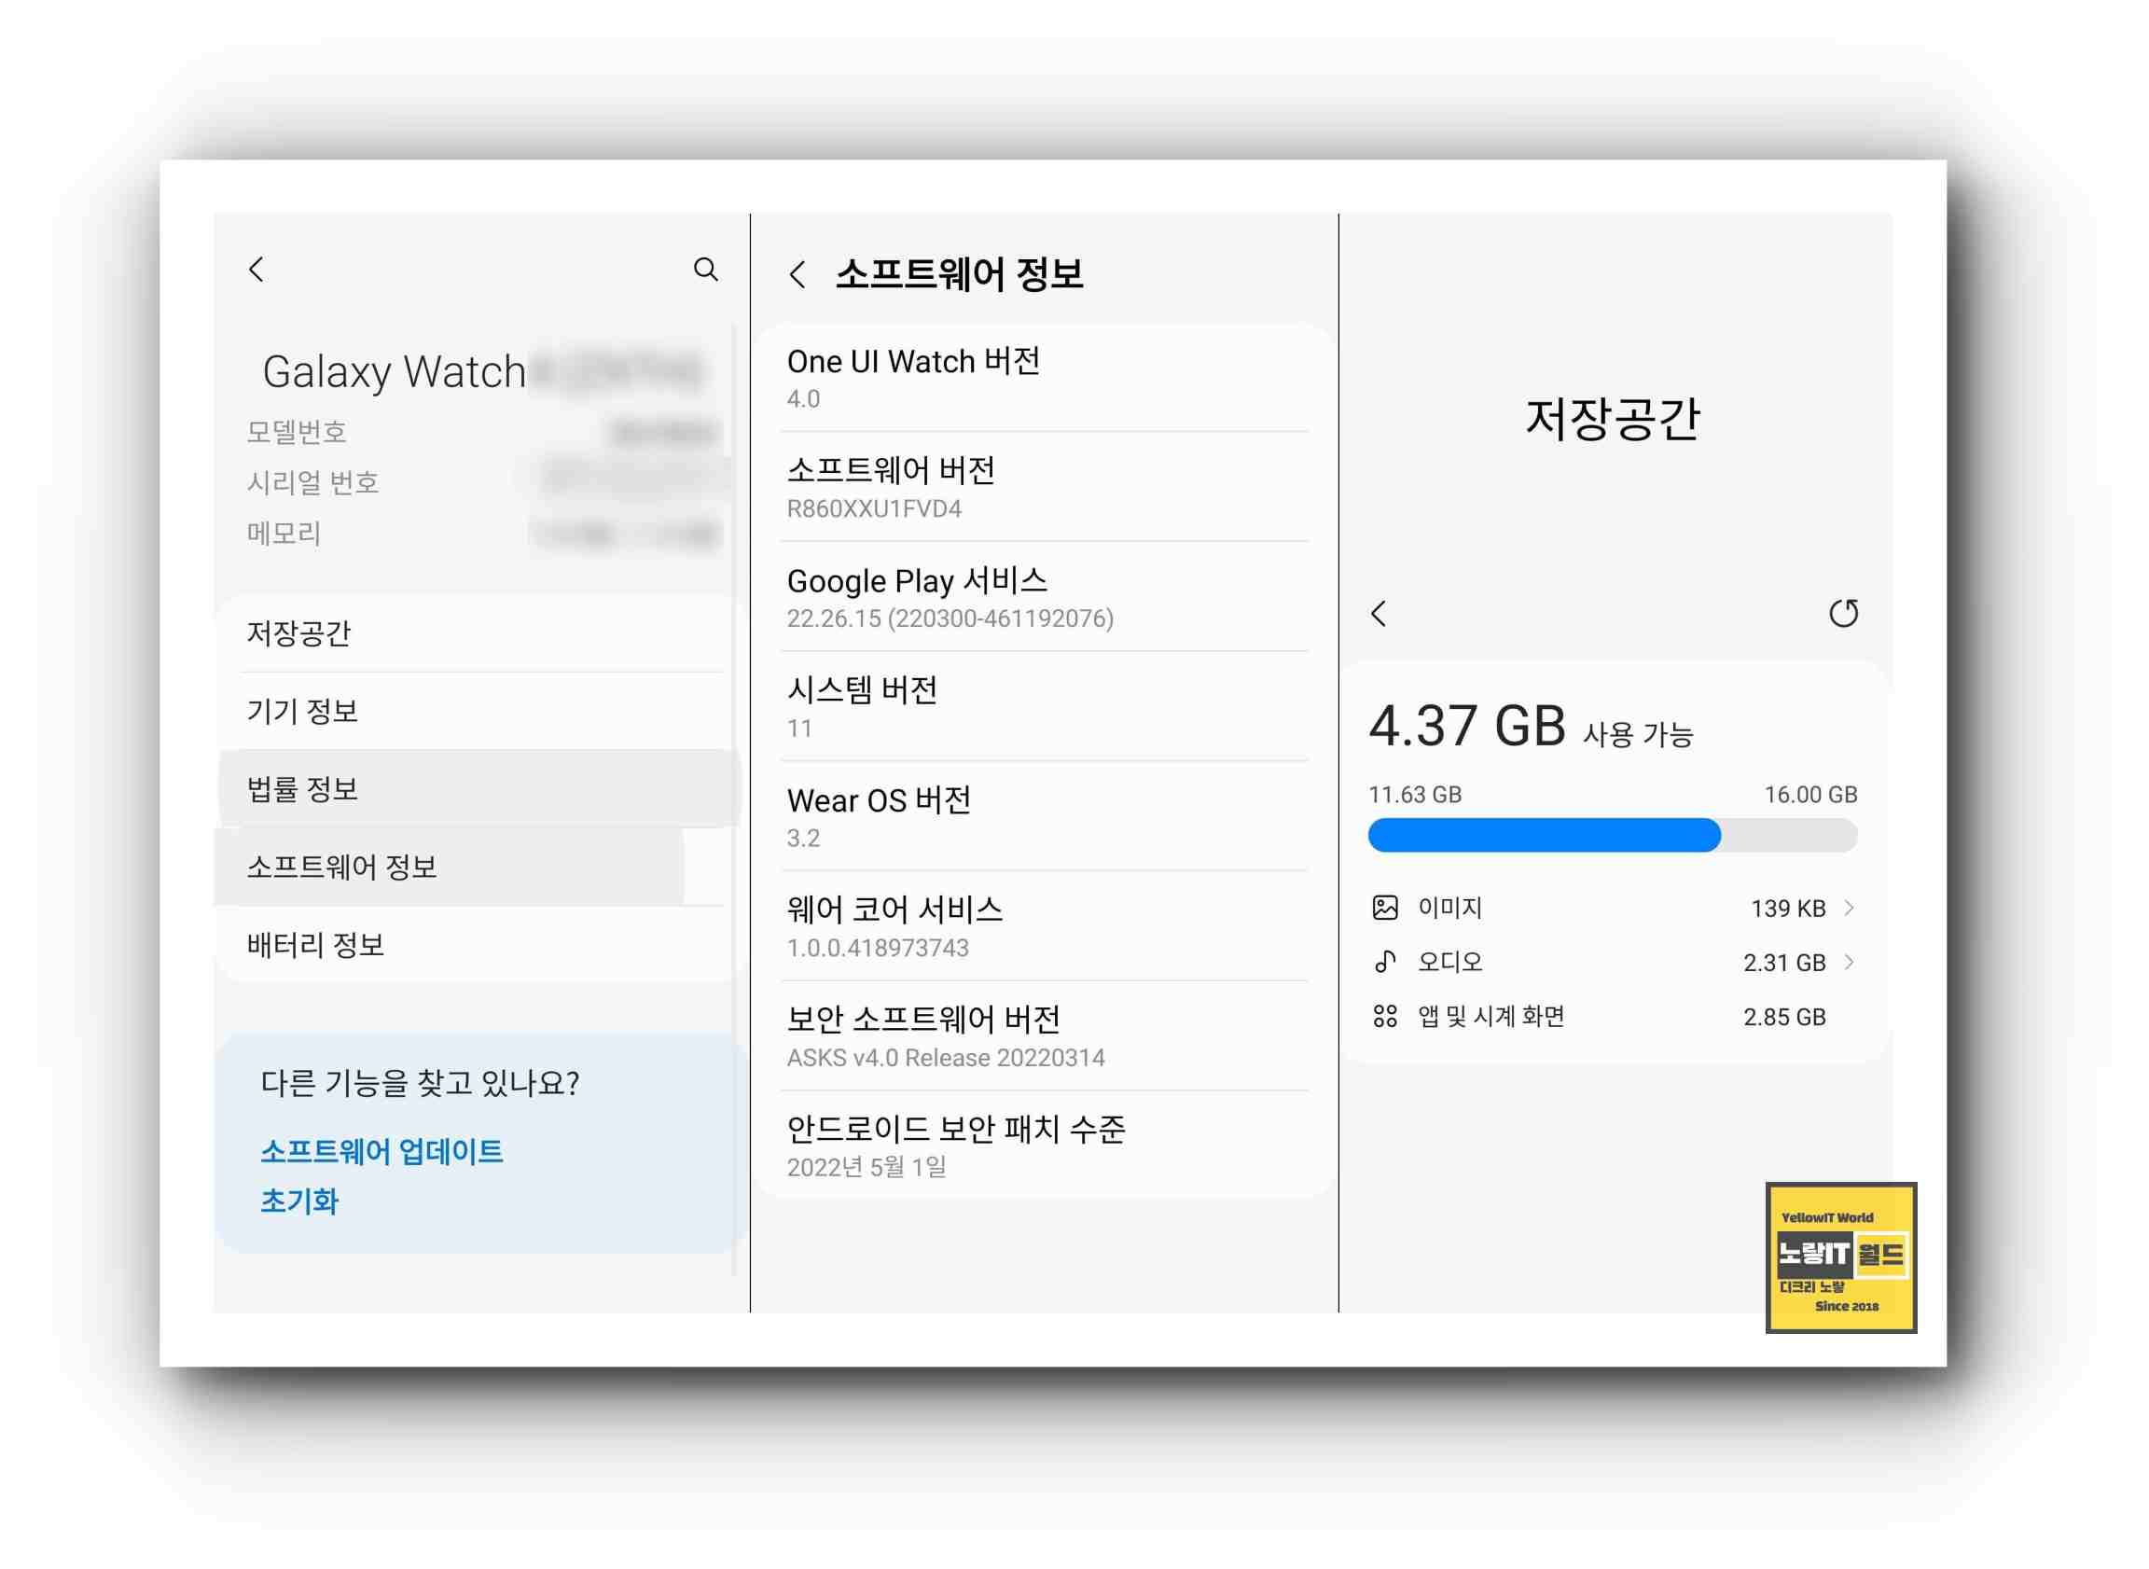
Task: Go back from 소프트웨어 정보 header
Action: point(797,274)
